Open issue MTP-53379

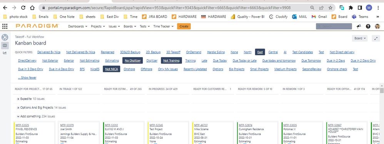(x=67, y=125)
